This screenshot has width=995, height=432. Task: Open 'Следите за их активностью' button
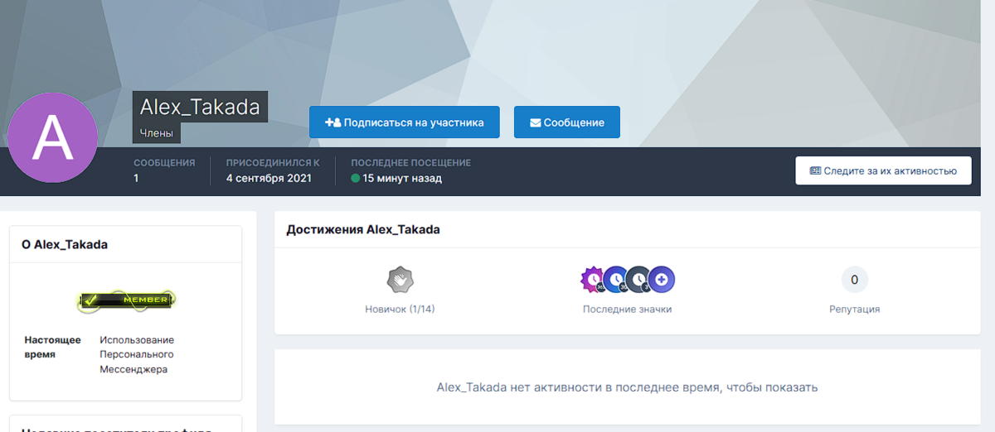coord(882,170)
